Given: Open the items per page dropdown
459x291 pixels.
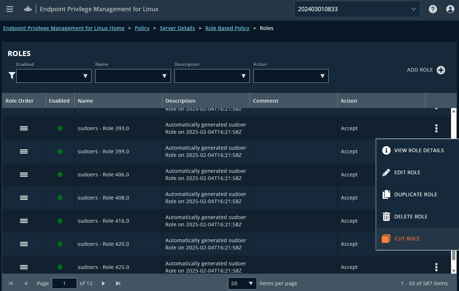Looking at the screenshot, I should [243, 283].
